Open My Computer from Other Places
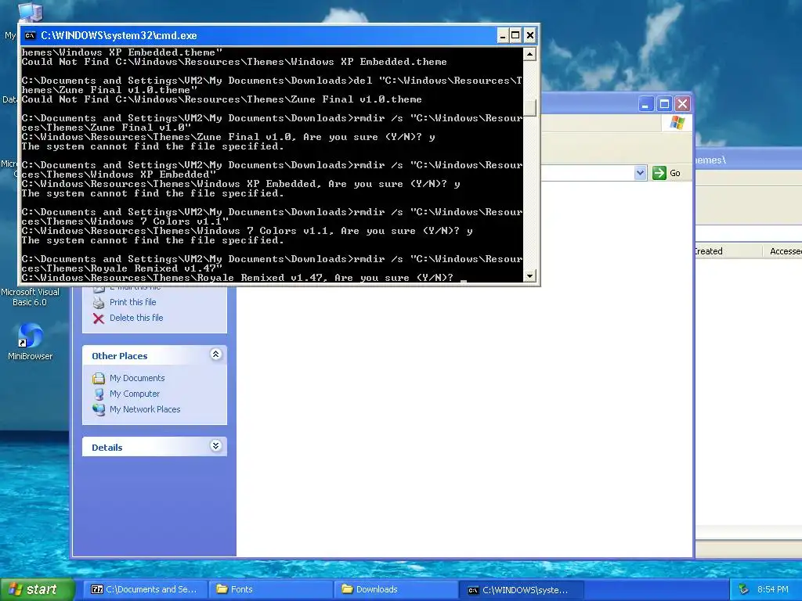802x601 pixels. [135, 394]
